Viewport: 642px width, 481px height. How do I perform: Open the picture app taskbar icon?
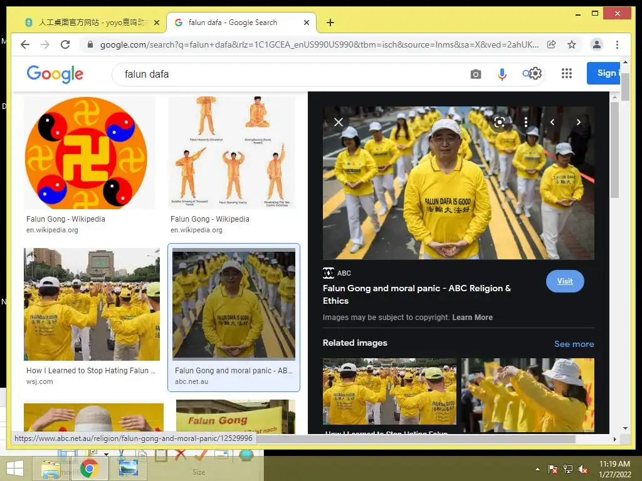point(128,468)
